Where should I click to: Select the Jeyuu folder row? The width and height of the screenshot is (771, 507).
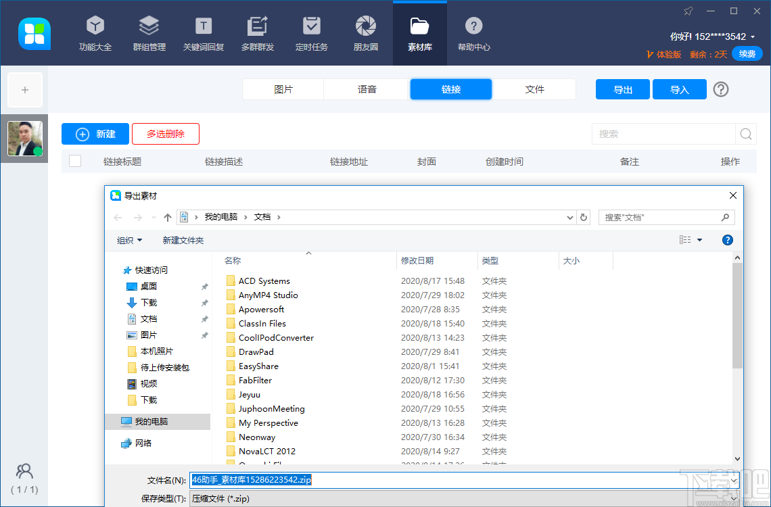[x=250, y=395]
